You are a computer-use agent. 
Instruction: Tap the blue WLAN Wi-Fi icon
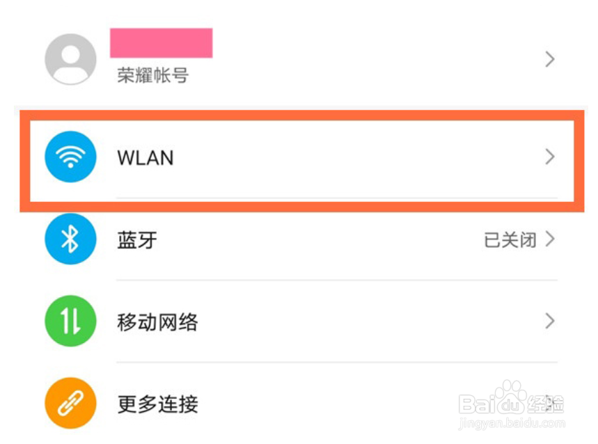(70, 157)
